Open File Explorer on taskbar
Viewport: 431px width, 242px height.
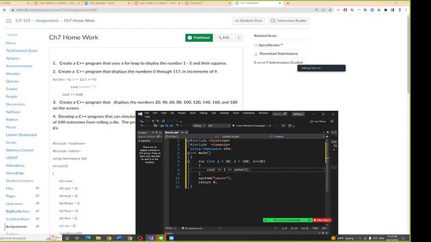(98, 238)
